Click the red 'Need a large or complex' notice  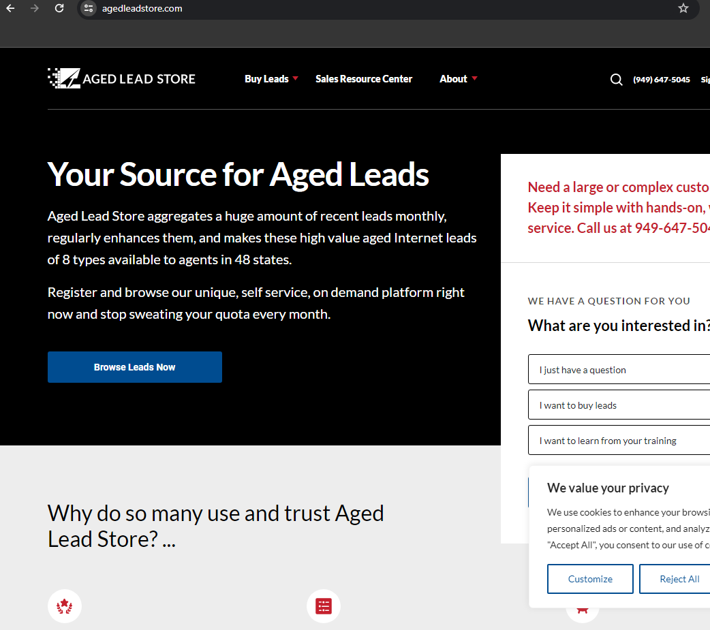[619, 207]
